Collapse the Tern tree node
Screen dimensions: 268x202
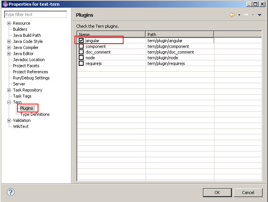coord(9,102)
